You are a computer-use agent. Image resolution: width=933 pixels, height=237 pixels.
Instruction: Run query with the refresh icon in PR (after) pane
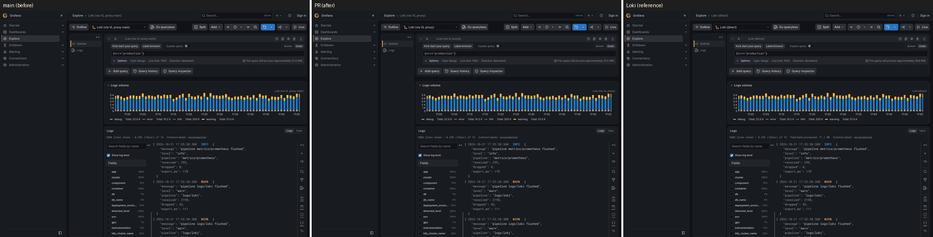click(x=576, y=27)
